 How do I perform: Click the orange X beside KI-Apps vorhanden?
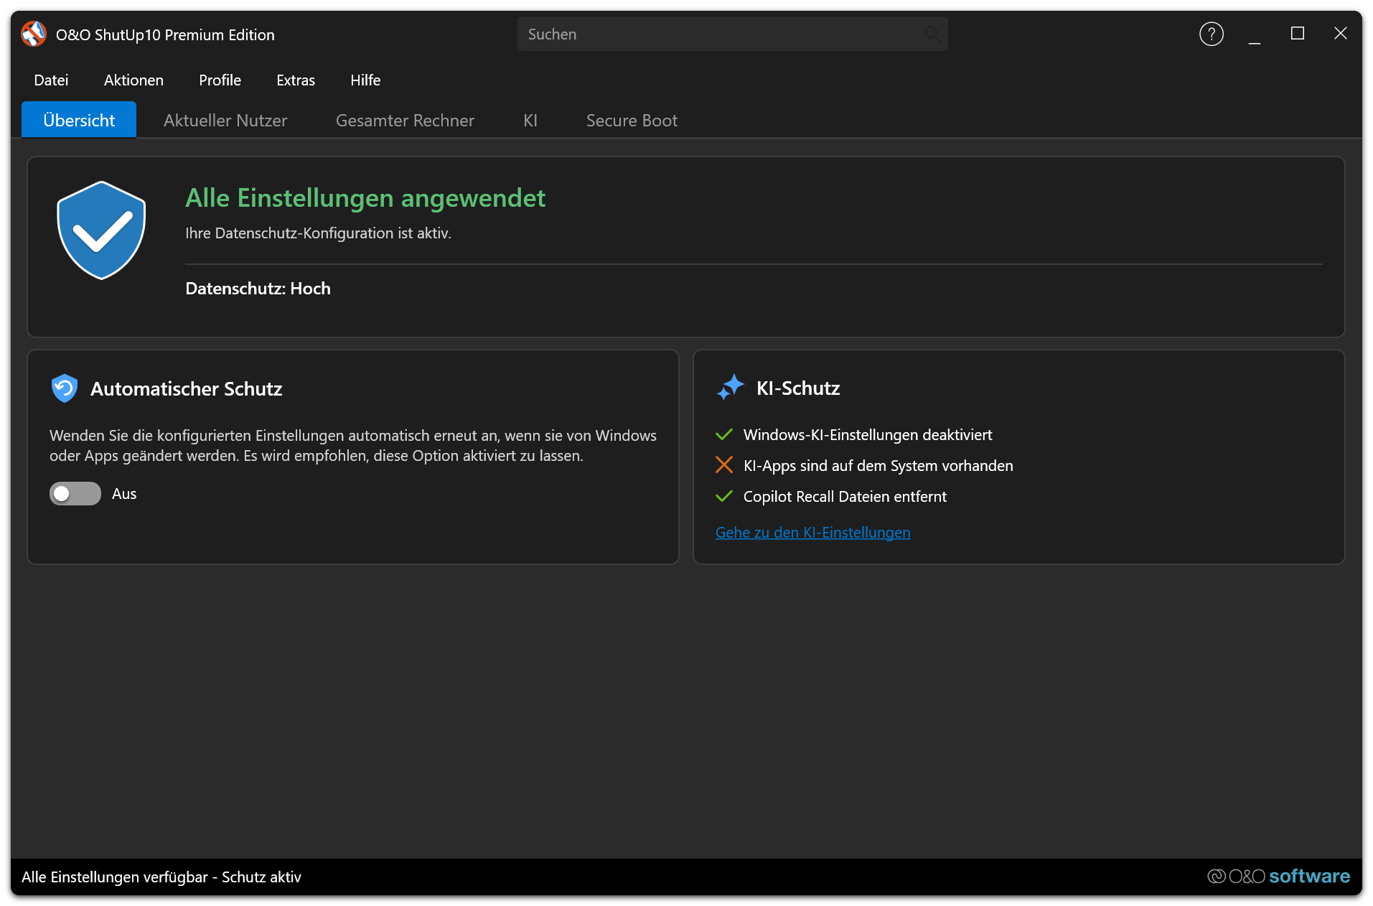point(724,465)
